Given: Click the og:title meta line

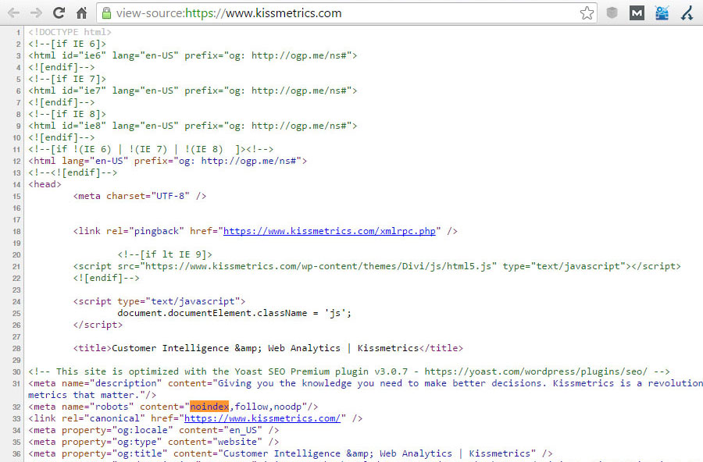Looking at the screenshot, I should [290, 453].
